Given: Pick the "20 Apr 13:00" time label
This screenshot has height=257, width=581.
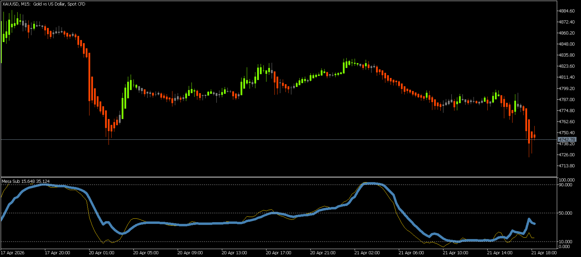Looking at the screenshot, I should click(234, 253).
